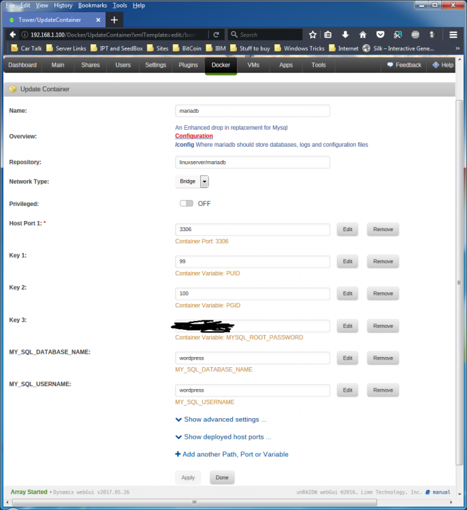Viewport: 467px width, 510px height.
Task: Close the Tower/UpdateContainer tab
Action: pos(98,20)
